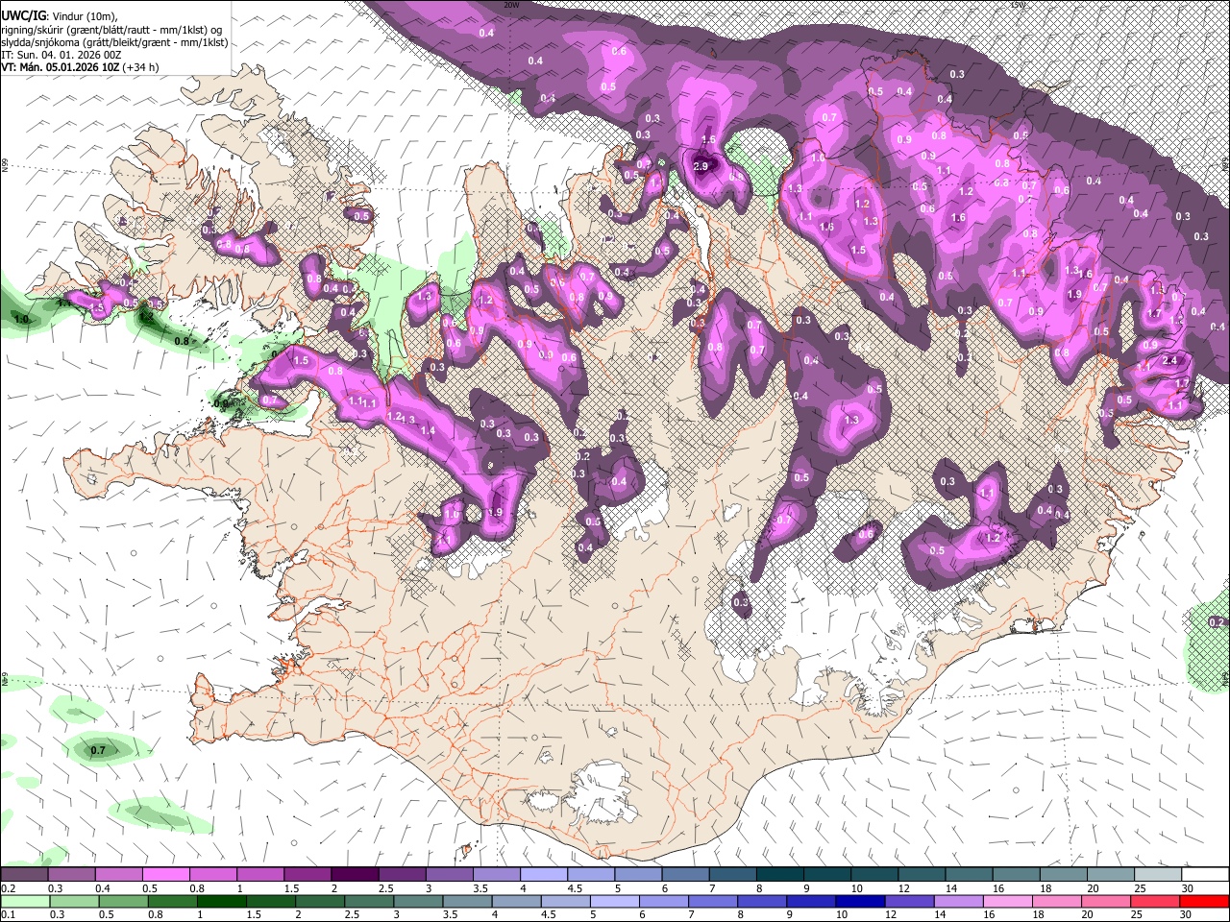Click the 2.9 snowfall maximum value on map
The height and width of the screenshot is (922, 1230).
(701, 166)
